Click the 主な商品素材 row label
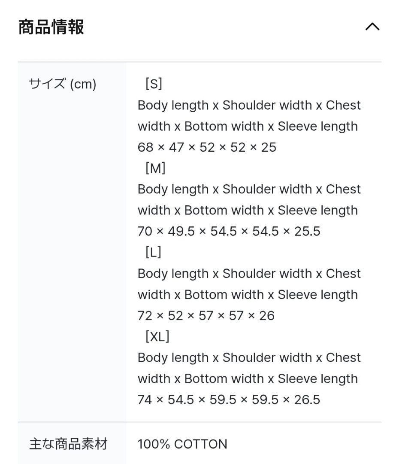Image resolution: width=399 pixels, height=464 pixels. point(68,444)
